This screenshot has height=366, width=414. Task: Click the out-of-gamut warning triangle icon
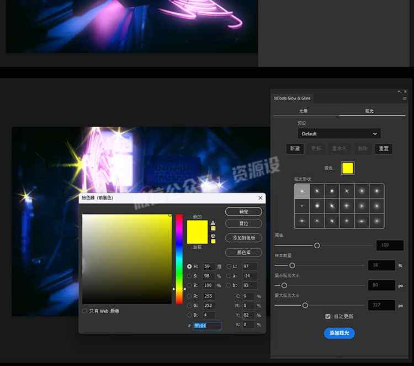point(213,222)
